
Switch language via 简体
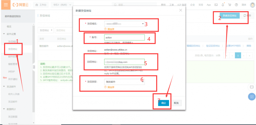point(244,5)
